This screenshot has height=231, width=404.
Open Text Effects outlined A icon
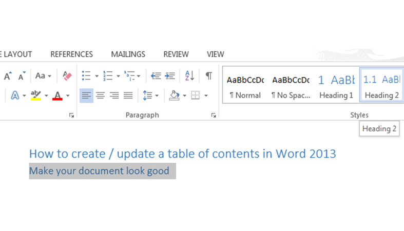click(15, 95)
